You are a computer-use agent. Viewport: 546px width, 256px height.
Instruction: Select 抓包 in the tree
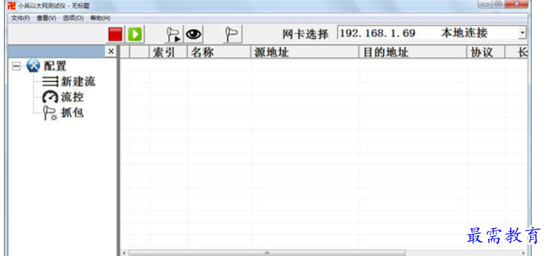72,112
